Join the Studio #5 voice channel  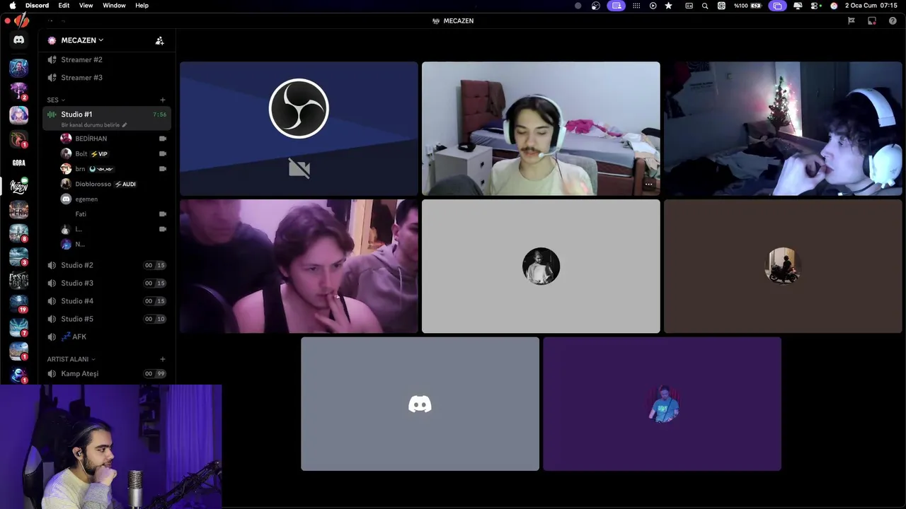point(106,319)
